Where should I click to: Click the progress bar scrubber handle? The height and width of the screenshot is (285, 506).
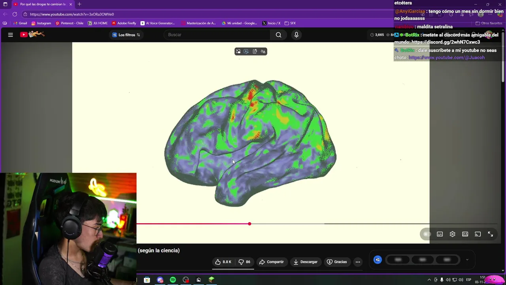pyautogui.click(x=249, y=224)
